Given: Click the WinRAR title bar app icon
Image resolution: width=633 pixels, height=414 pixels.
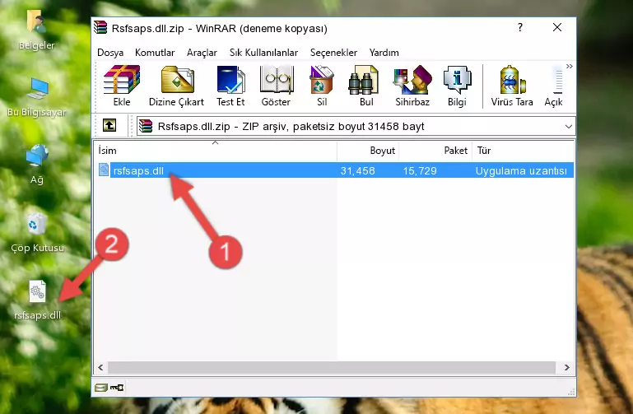Looking at the screenshot, I should tap(100, 27).
